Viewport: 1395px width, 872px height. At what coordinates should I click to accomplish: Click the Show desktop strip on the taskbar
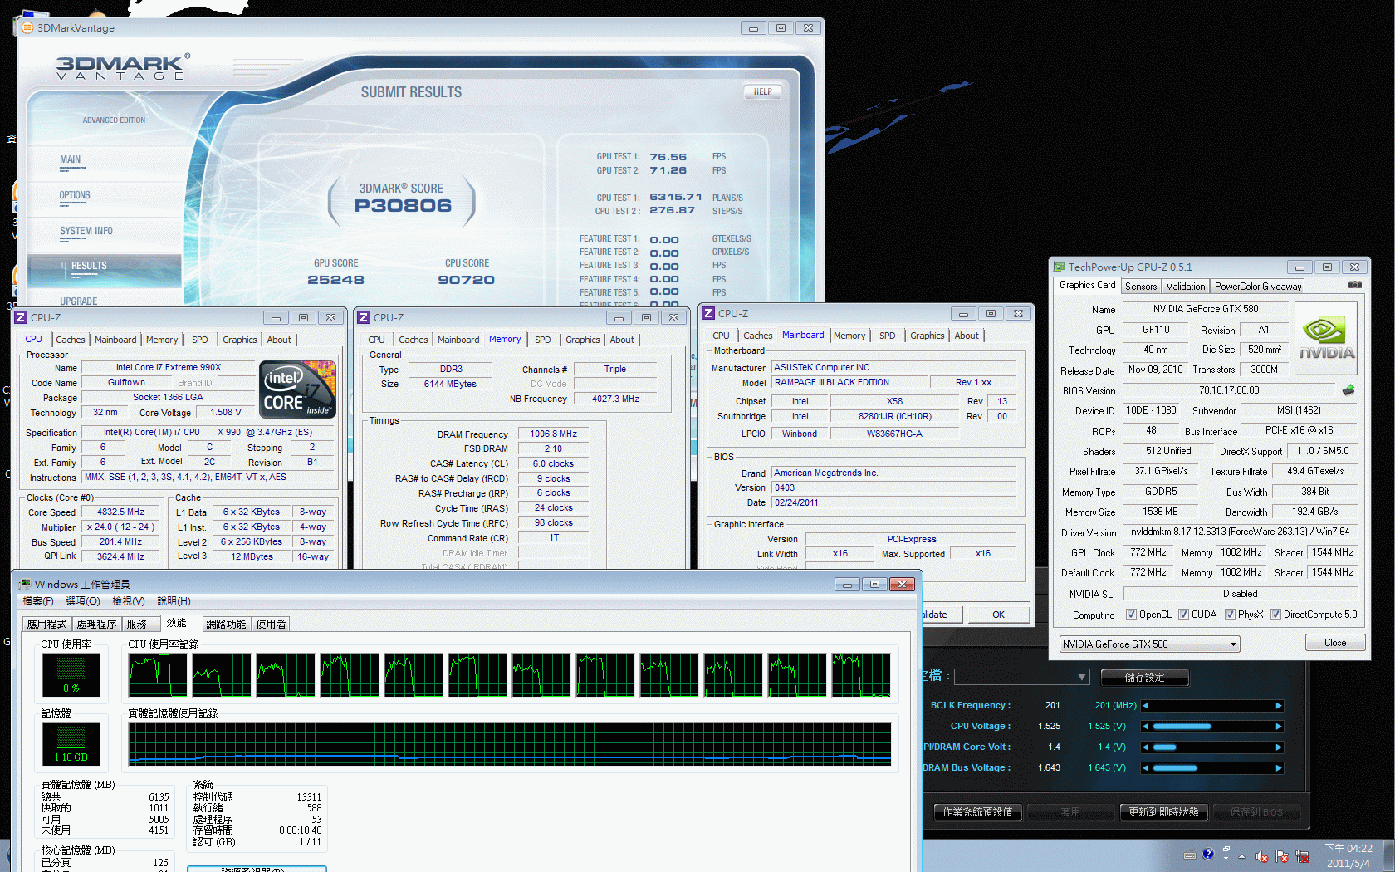tap(1389, 856)
